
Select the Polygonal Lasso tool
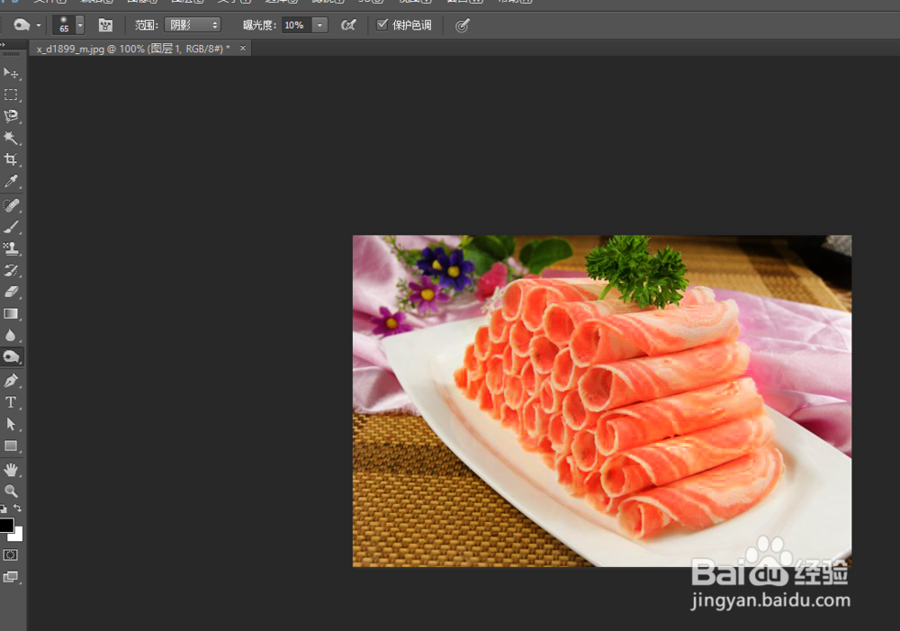coord(11,116)
